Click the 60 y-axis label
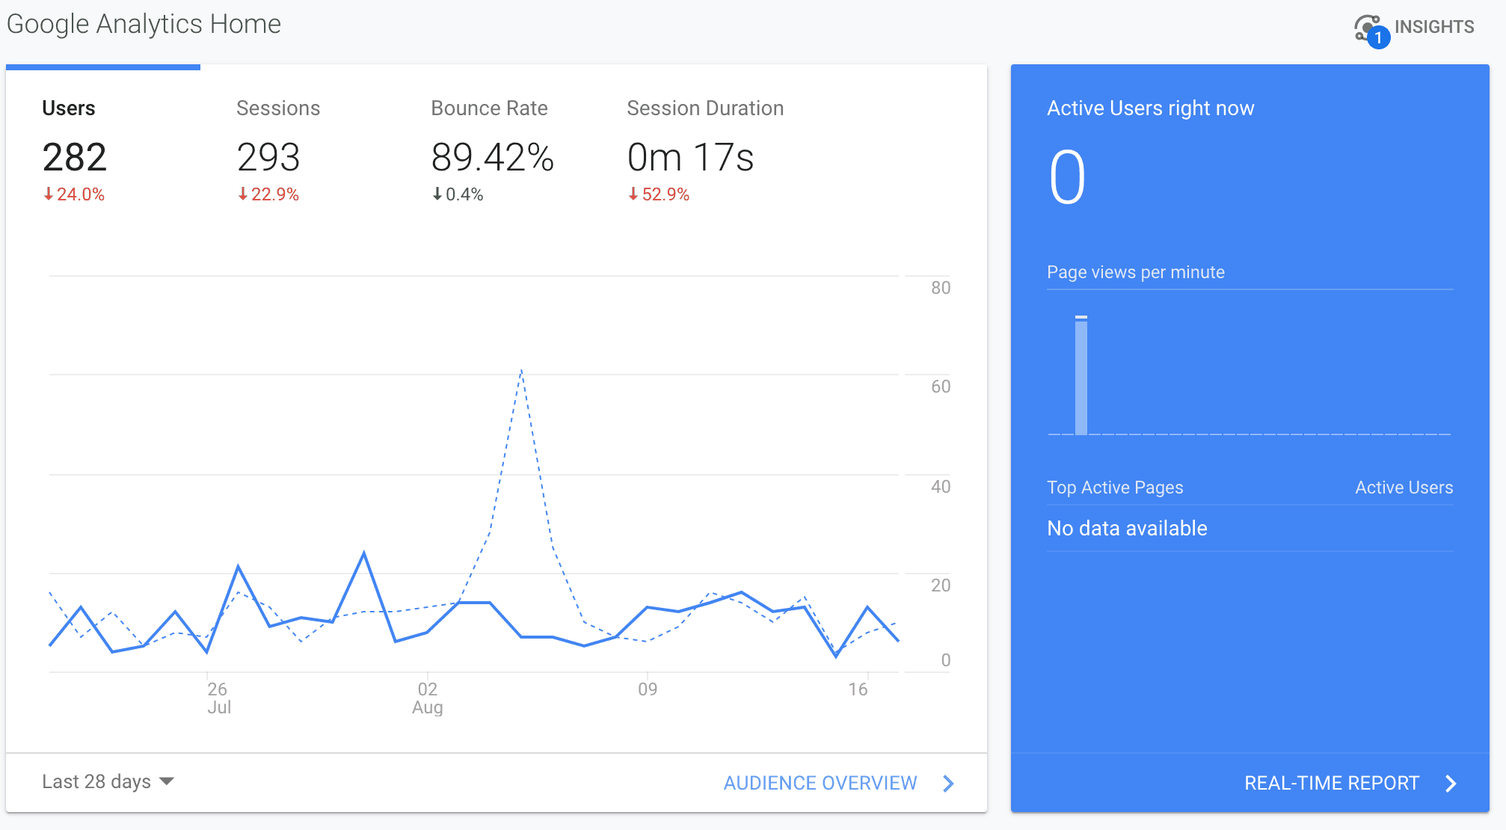Image resolution: width=1506 pixels, height=830 pixels. point(941,387)
